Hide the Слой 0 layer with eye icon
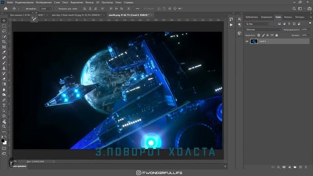 (x=247, y=41)
